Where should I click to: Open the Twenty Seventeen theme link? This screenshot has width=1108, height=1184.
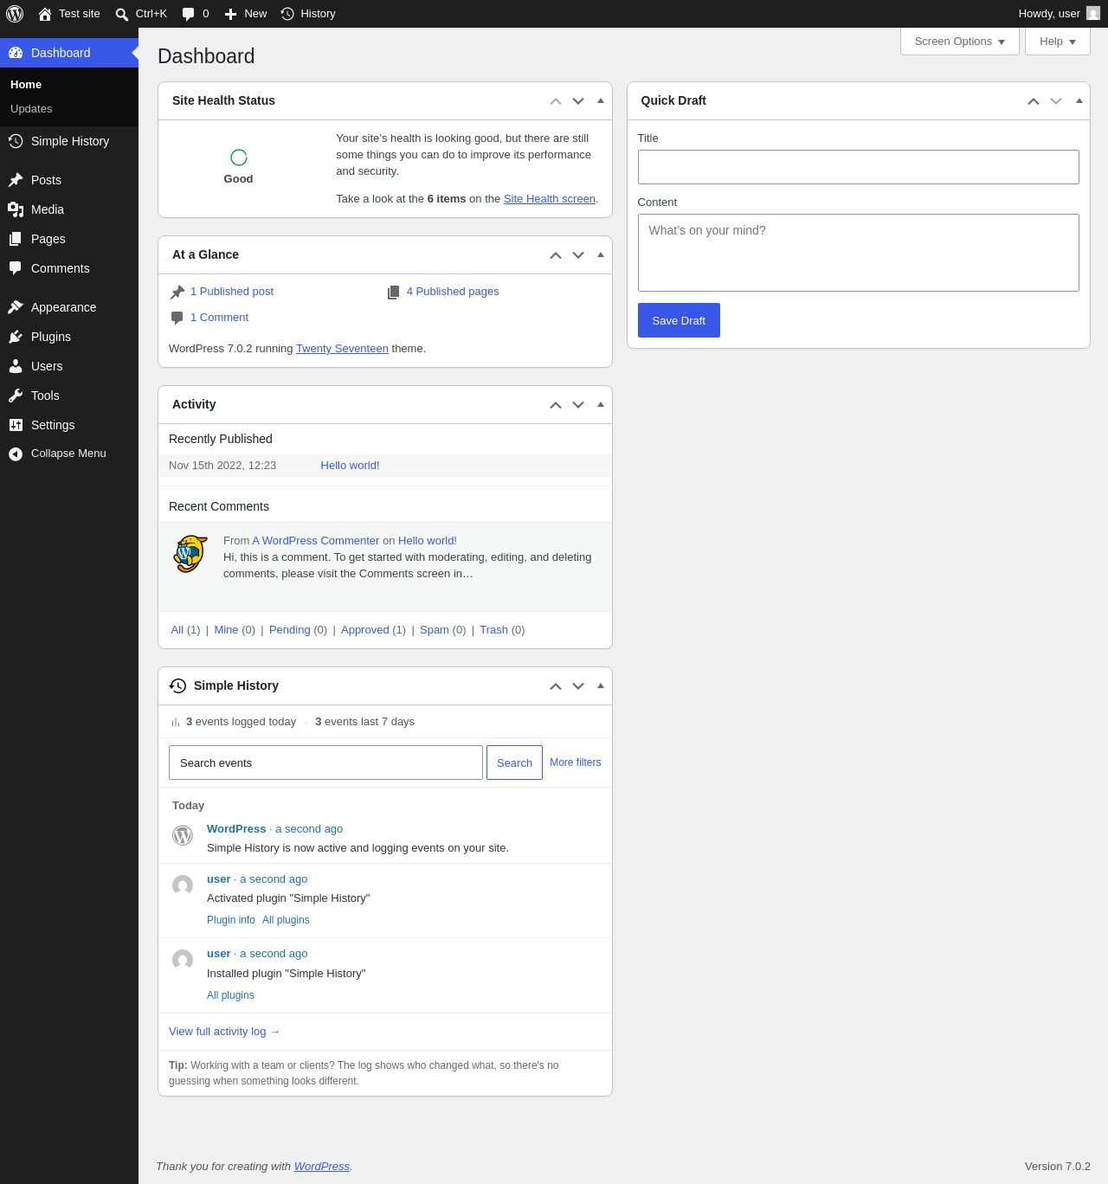pos(342,349)
